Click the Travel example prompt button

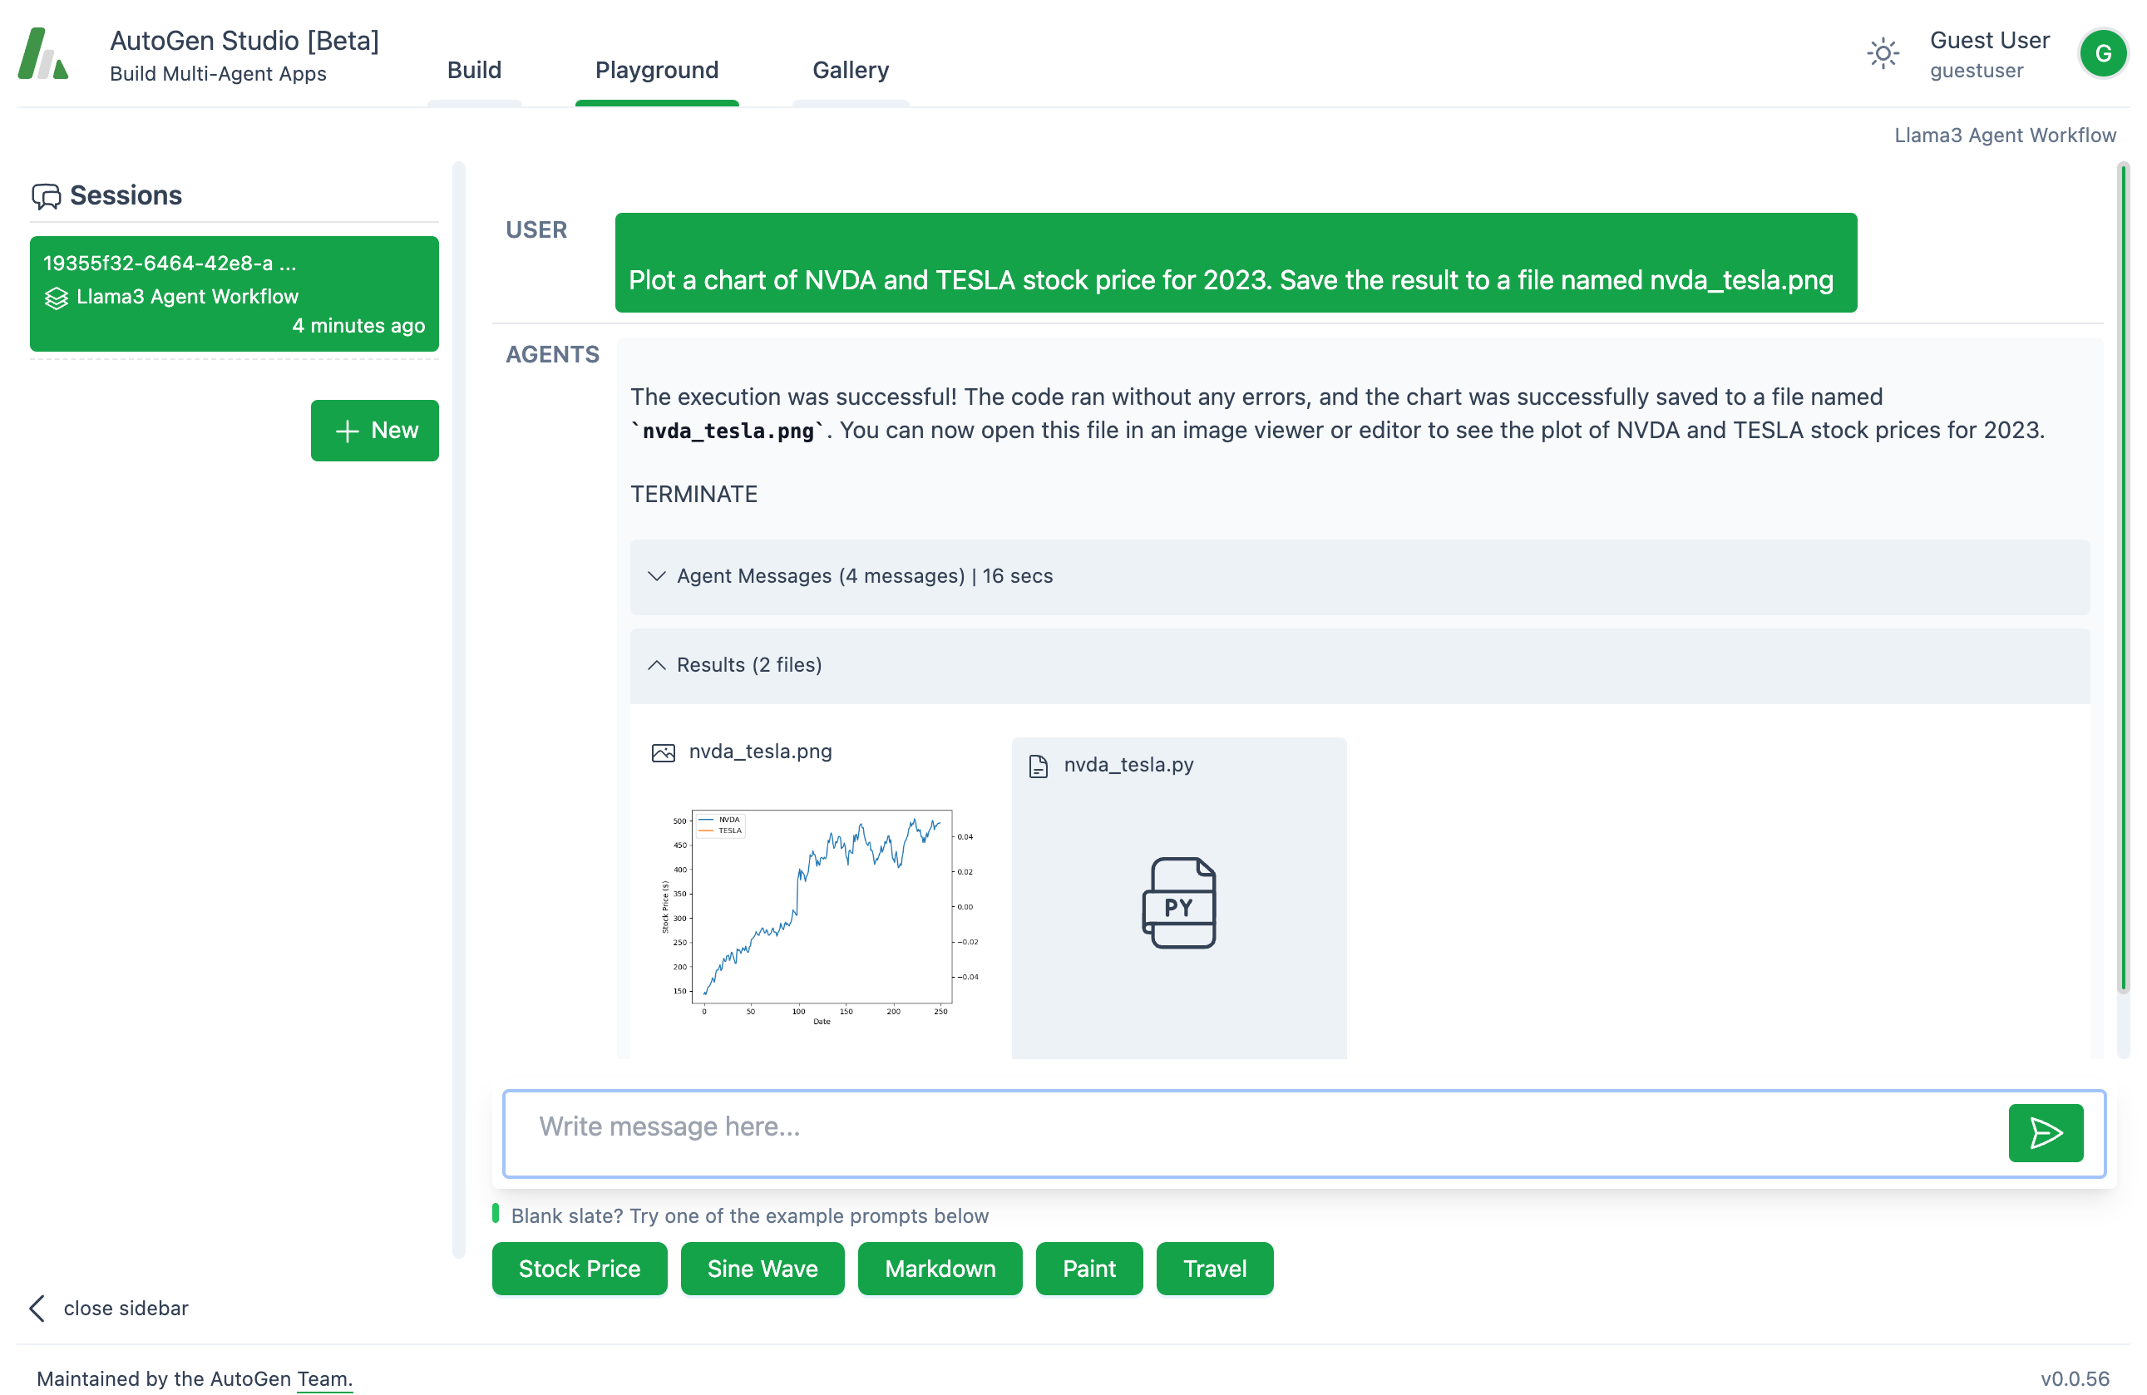click(x=1212, y=1269)
